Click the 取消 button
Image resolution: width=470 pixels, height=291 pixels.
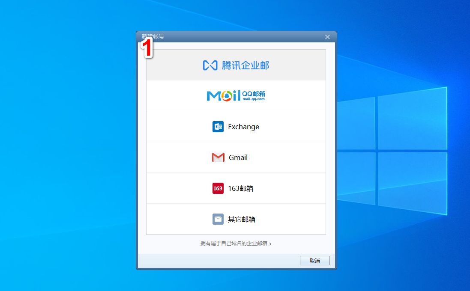click(x=315, y=261)
